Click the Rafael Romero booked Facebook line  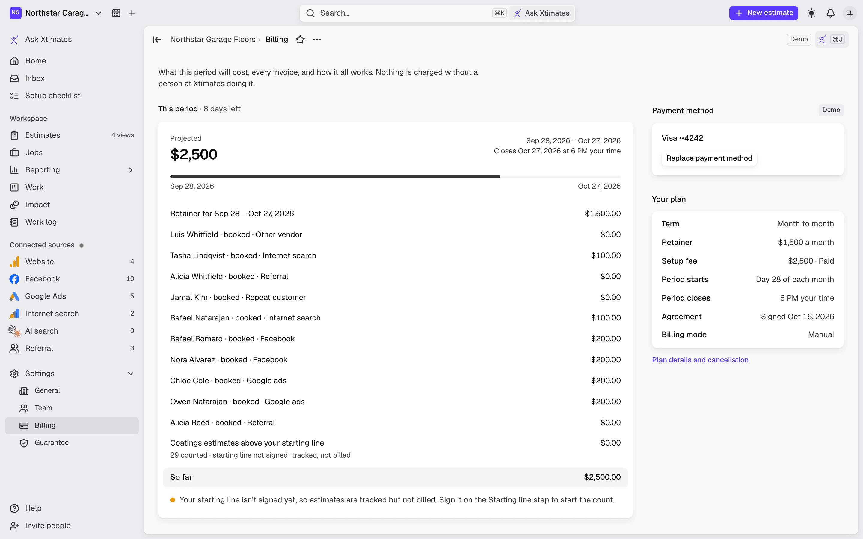click(395, 339)
